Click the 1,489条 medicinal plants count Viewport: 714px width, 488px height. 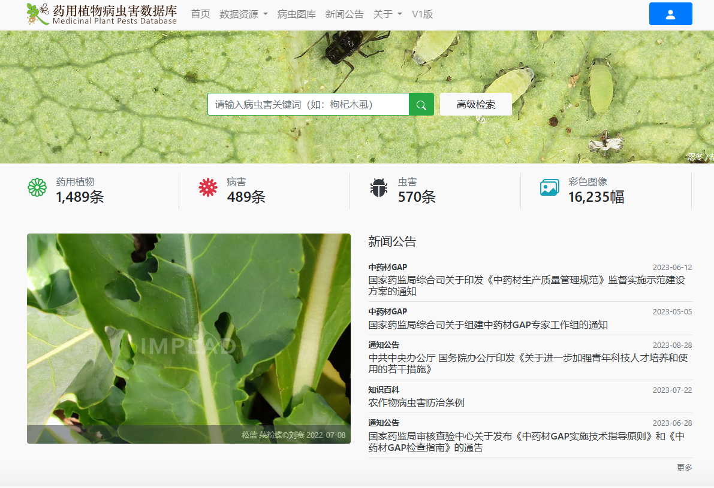tap(80, 197)
